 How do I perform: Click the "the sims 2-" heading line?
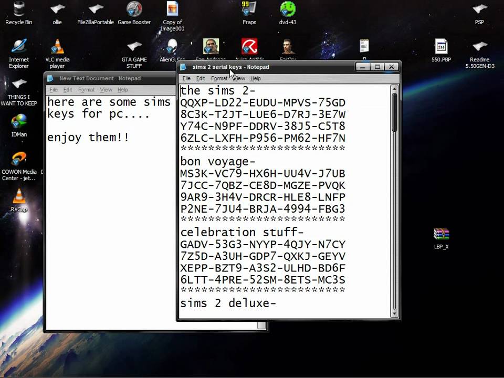coord(217,91)
